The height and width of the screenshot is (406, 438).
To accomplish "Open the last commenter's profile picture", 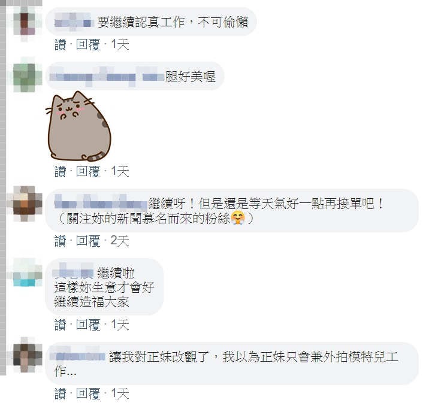I will pyautogui.click(x=25, y=355).
